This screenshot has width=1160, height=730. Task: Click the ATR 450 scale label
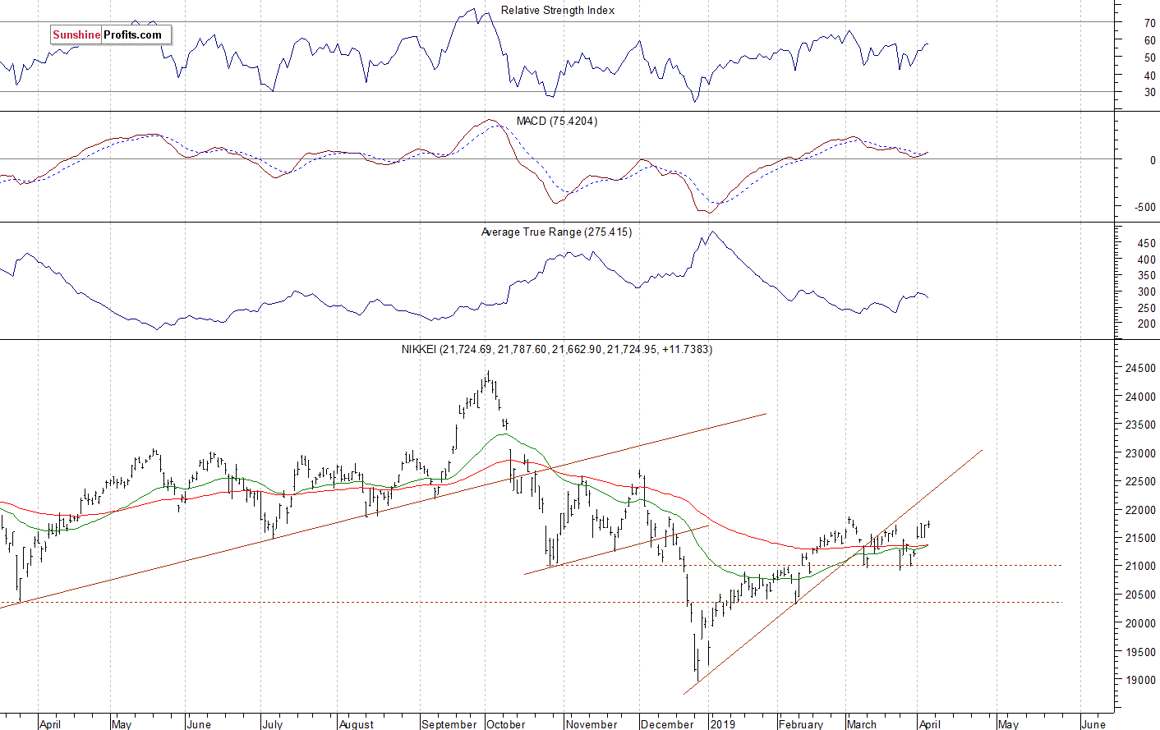pos(1147,244)
